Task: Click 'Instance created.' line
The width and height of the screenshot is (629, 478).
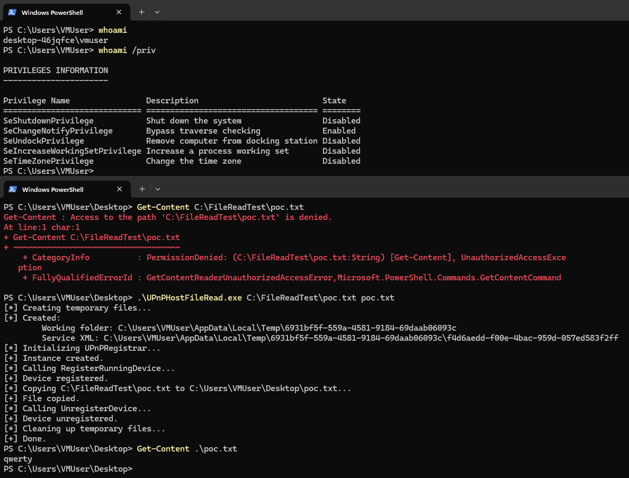Action: [x=53, y=358]
